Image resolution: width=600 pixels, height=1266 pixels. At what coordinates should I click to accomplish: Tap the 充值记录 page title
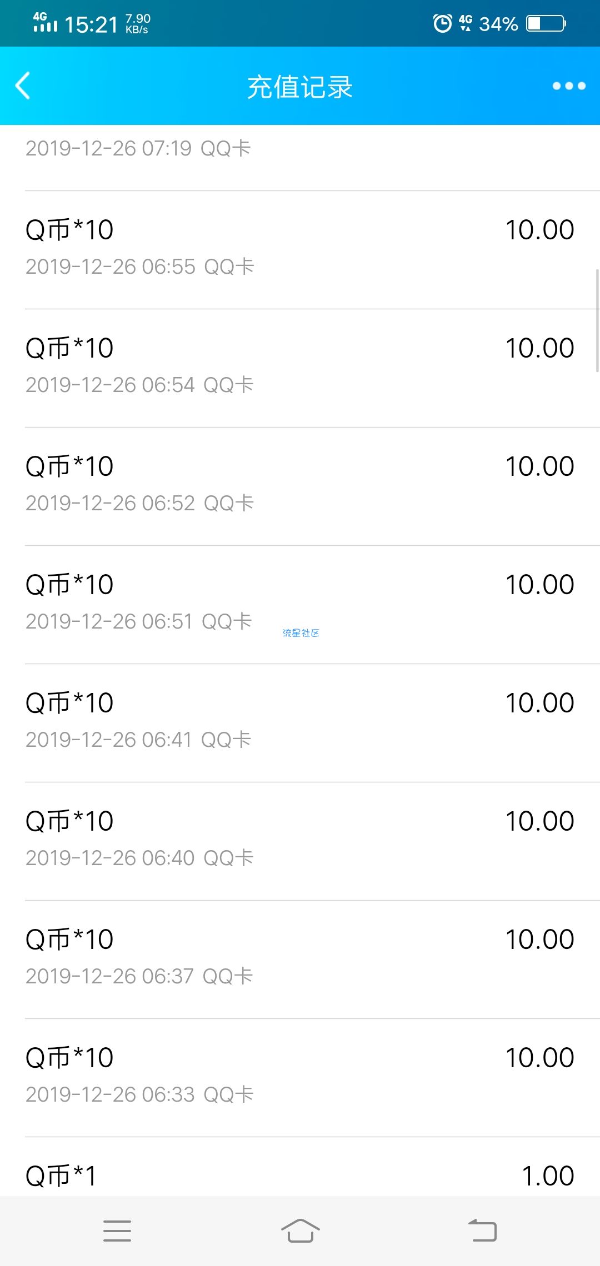[x=300, y=87]
